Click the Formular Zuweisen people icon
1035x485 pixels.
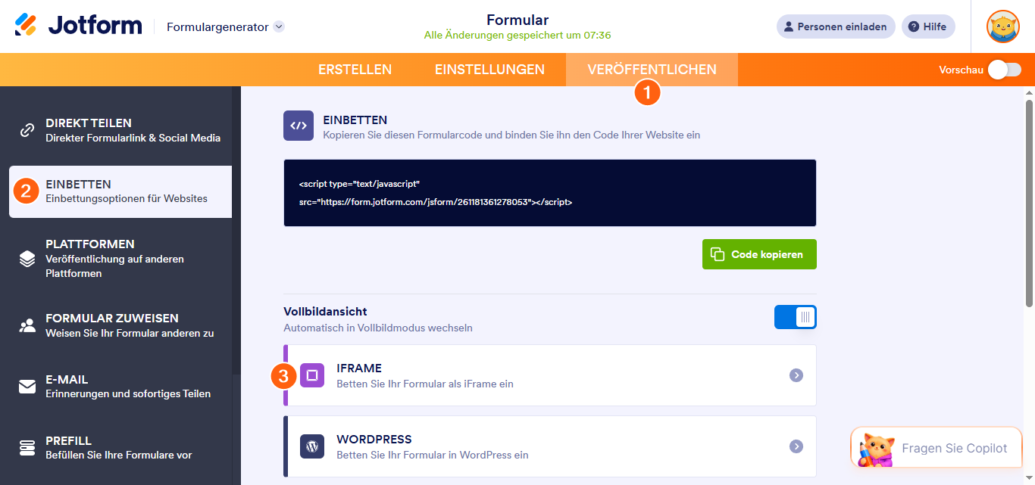pyautogui.click(x=27, y=326)
